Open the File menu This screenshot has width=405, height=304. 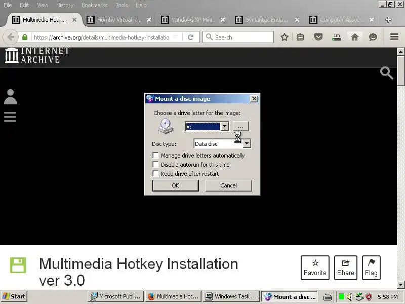[x=8, y=5]
